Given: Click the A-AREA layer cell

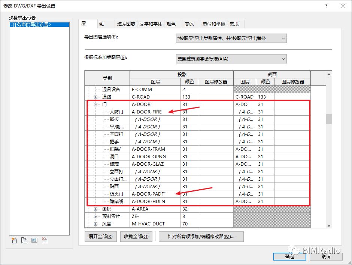Looking at the screenshot, I should tap(155, 209).
